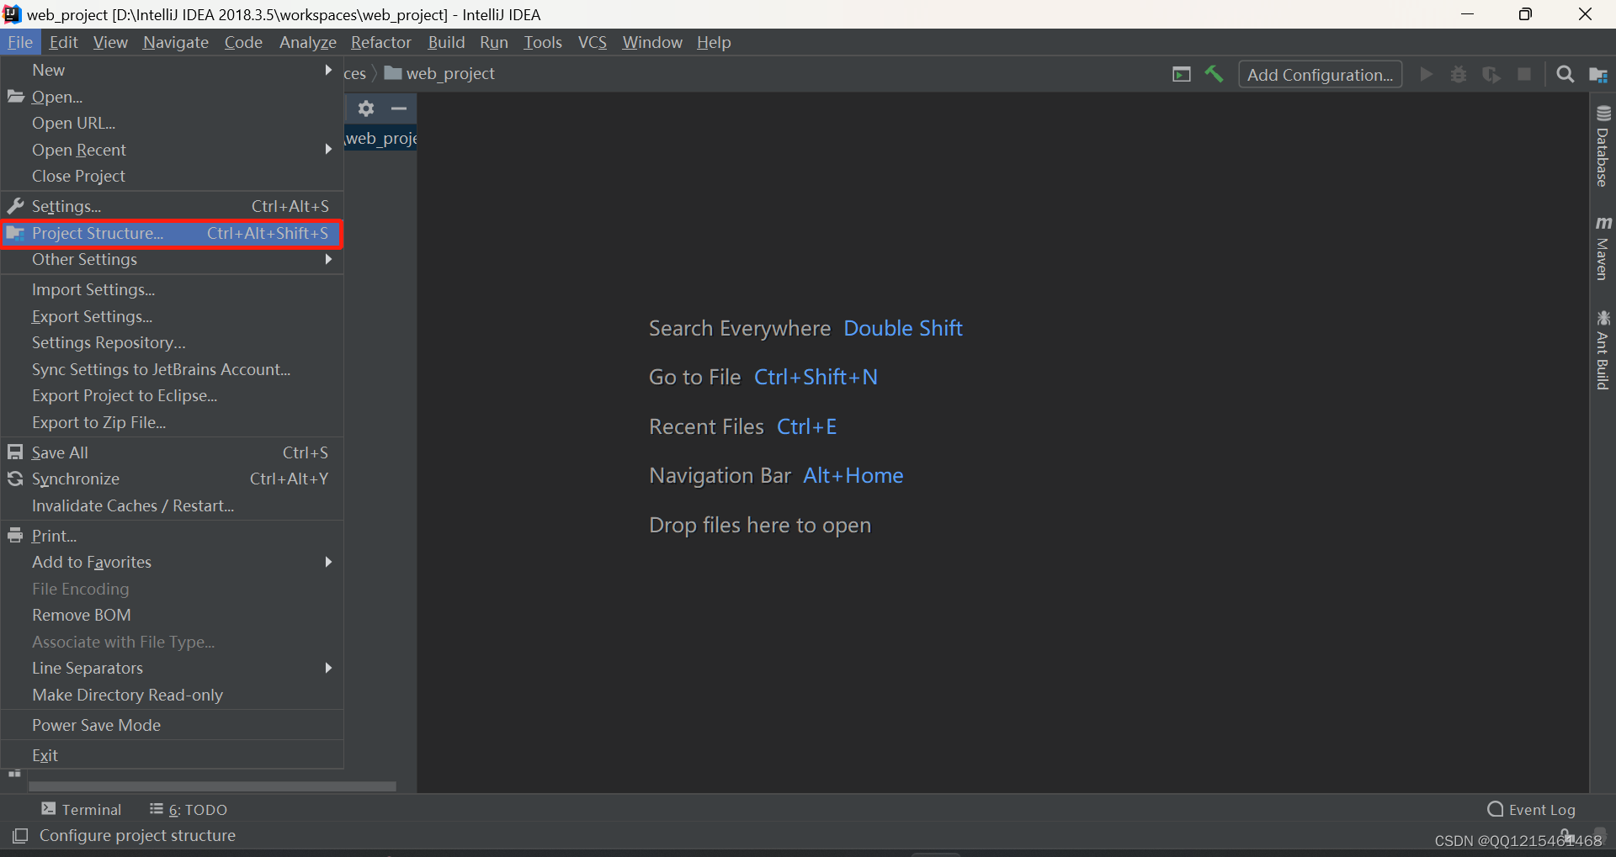This screenshot has height=857, width=1616.
Task: Open the Run menu
Action: (x=494, y=42)
